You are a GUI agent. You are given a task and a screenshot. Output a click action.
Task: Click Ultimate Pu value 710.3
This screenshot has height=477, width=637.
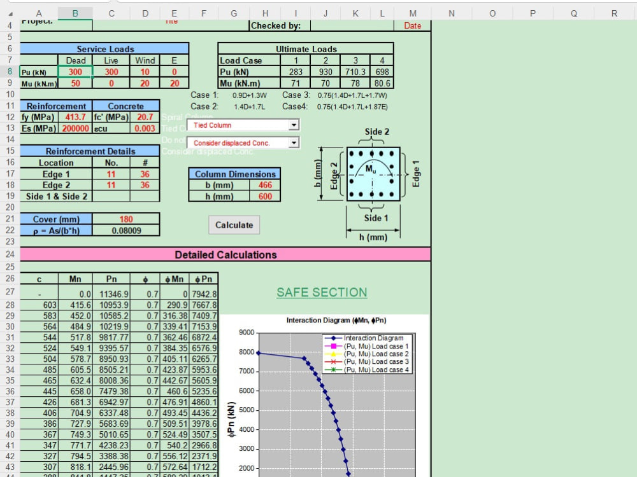pyautogui.click(x=355, y=72)
